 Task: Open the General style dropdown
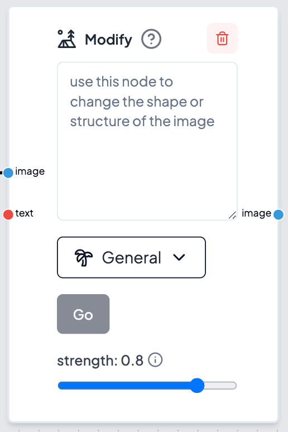tap(132, 257)
